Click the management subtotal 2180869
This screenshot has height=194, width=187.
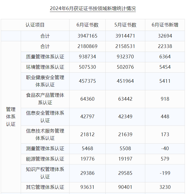[x=87, y=46]
